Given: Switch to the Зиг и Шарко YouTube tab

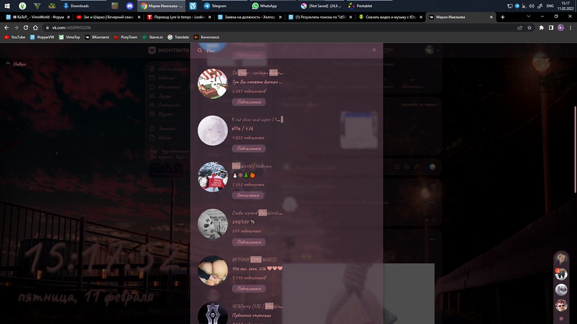Looking at the screenshot, I should pos(107,17).
